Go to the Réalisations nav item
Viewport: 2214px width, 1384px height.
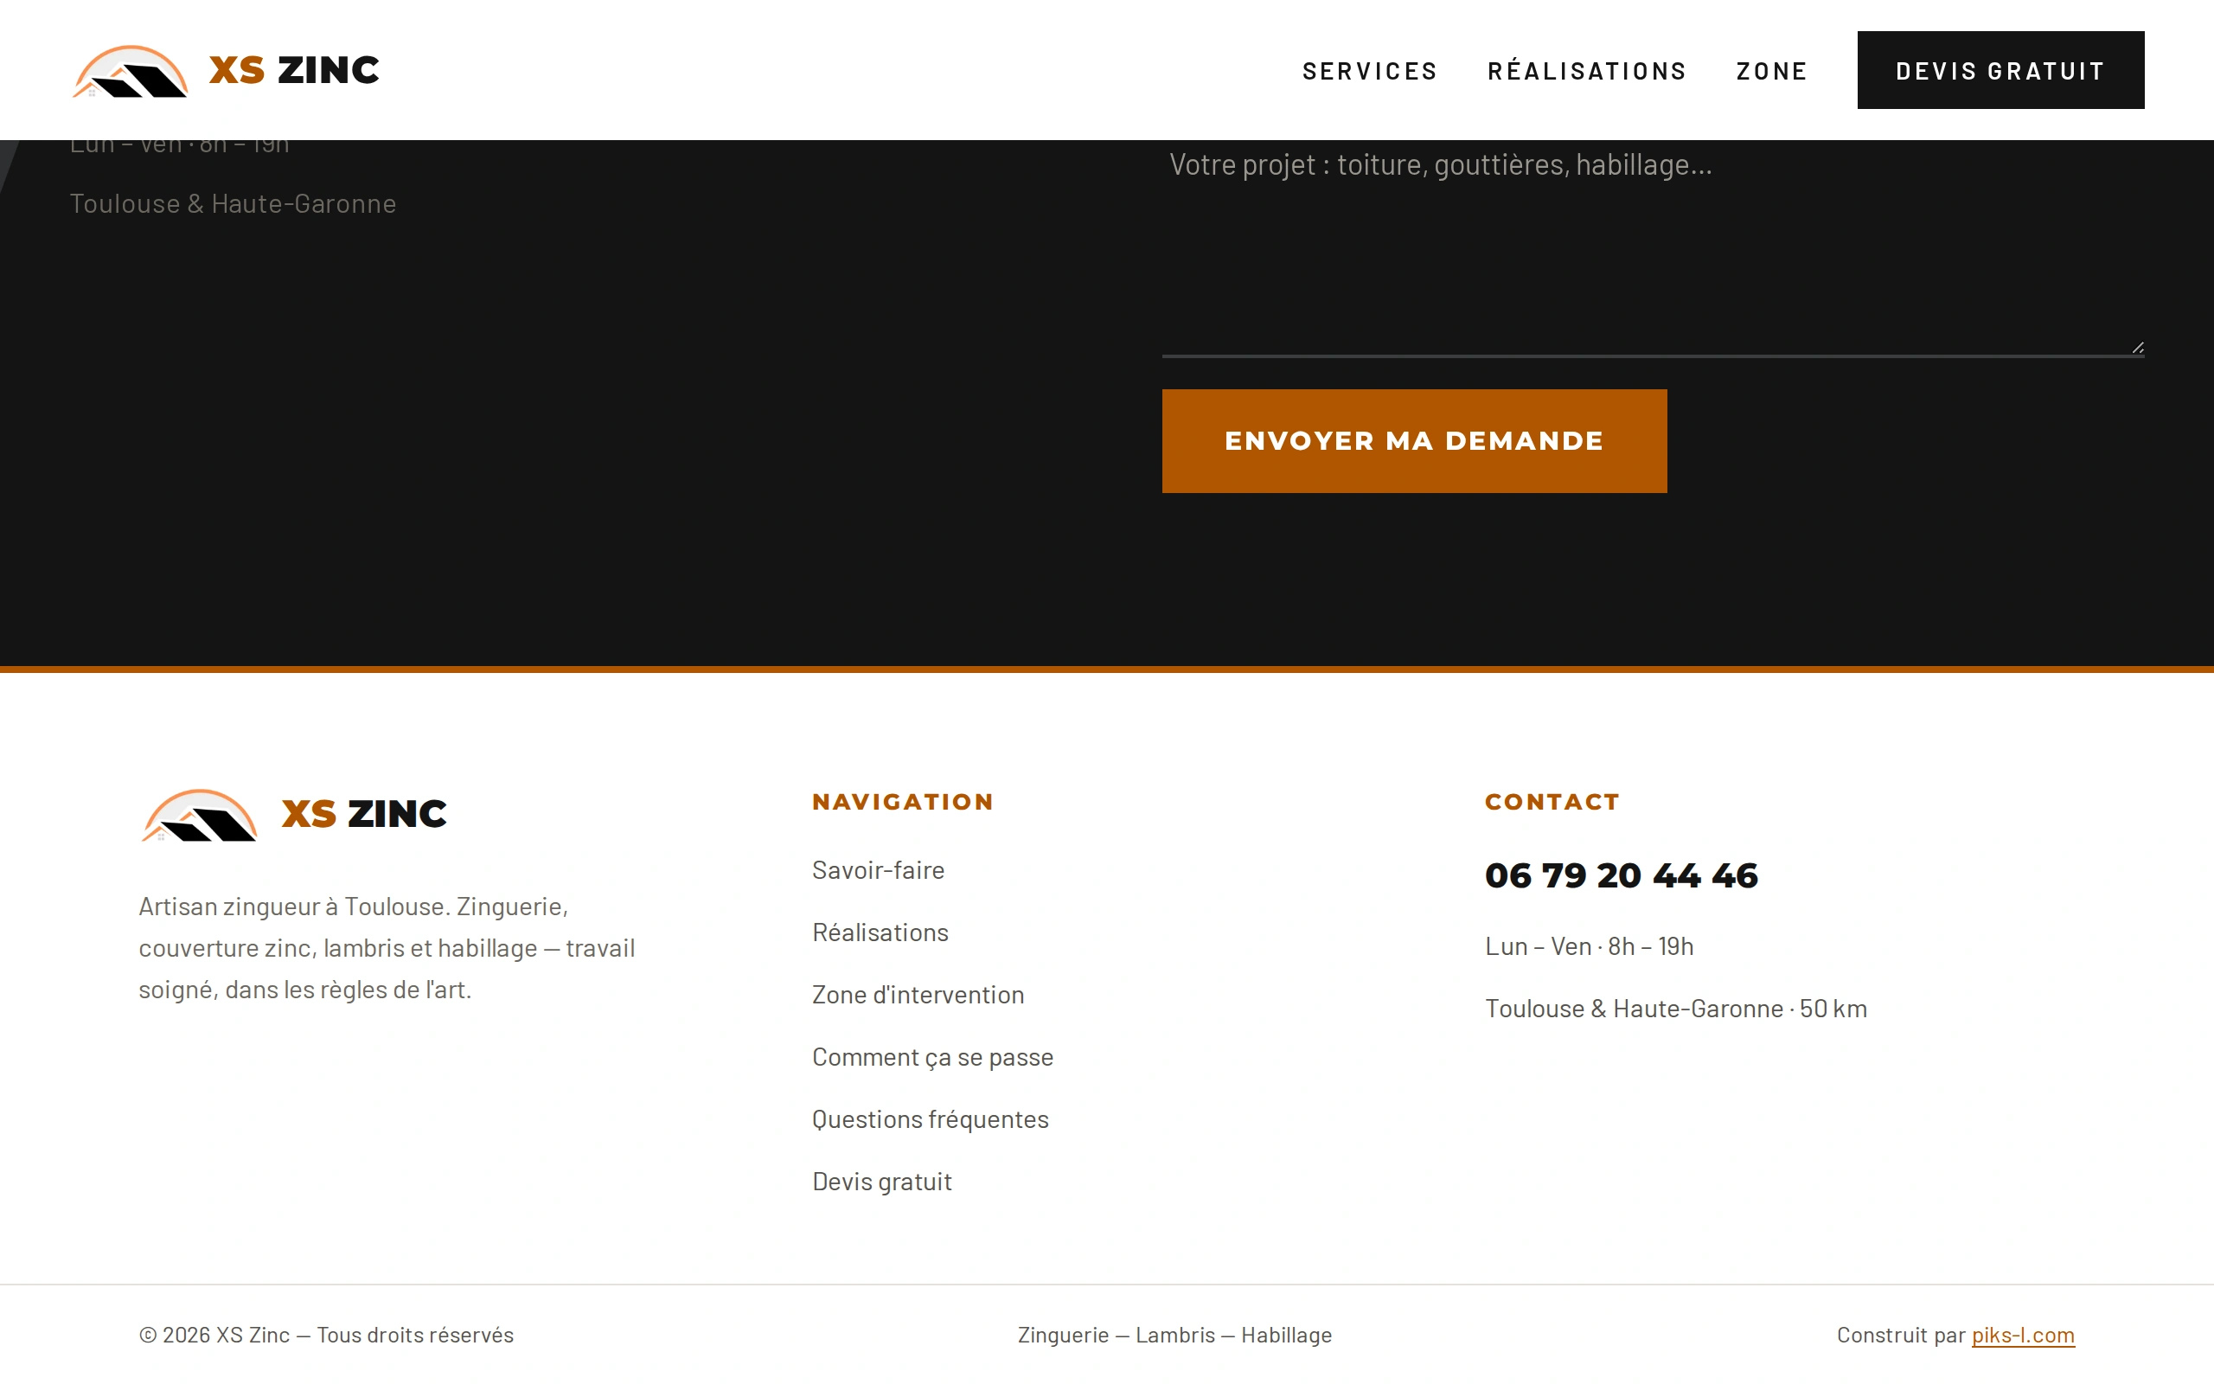coord(1587,70)
